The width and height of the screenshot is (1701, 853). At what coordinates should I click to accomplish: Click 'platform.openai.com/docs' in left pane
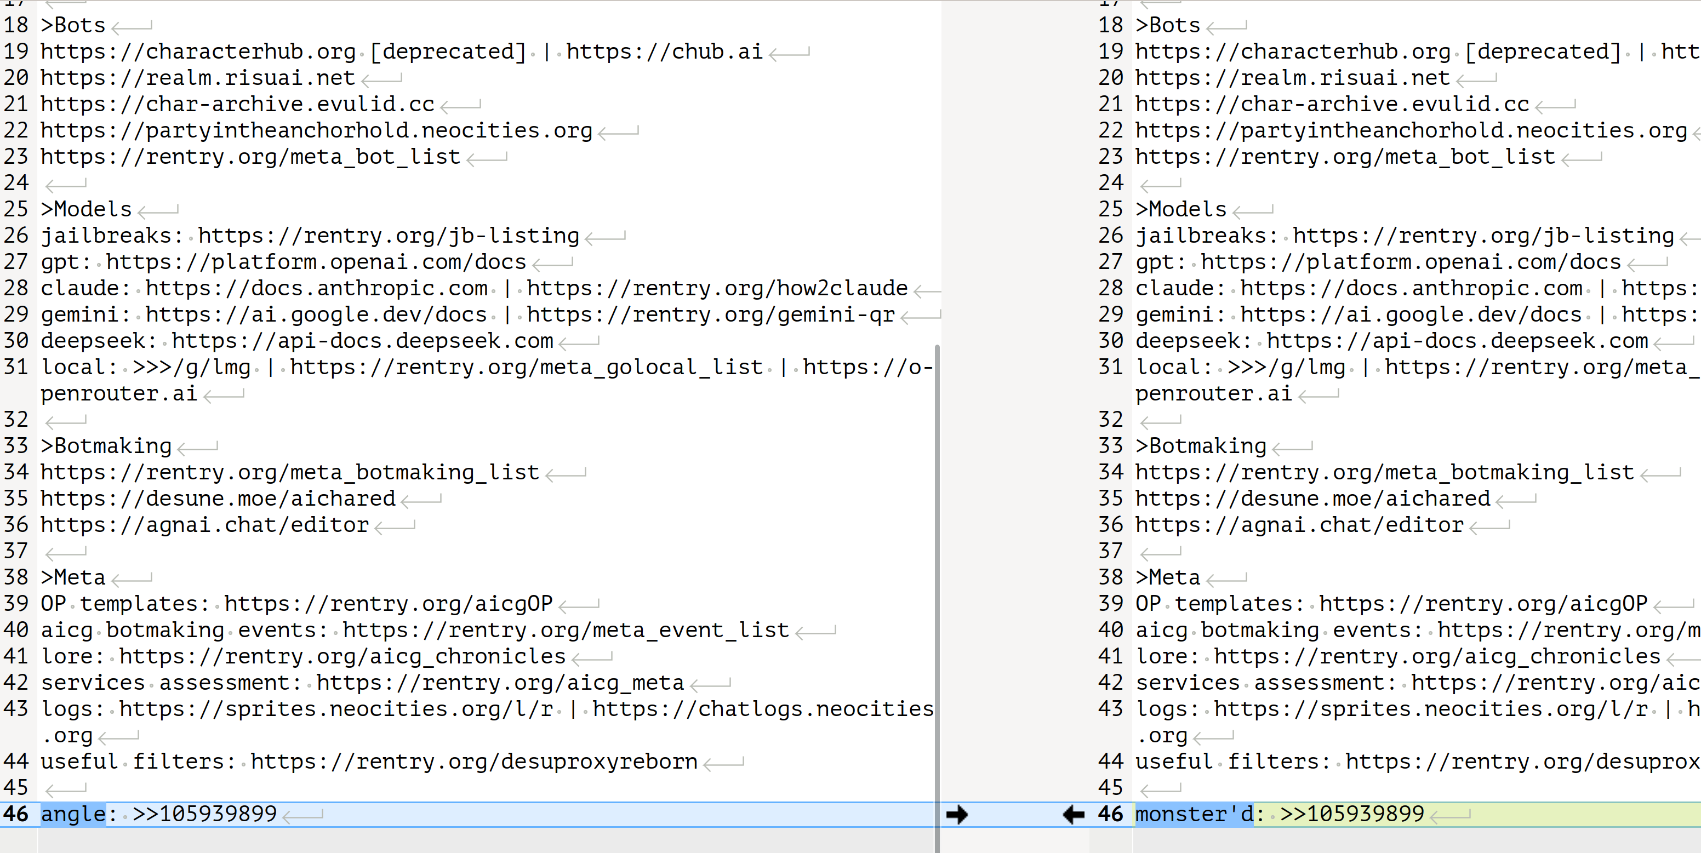(x=369, y=262)
